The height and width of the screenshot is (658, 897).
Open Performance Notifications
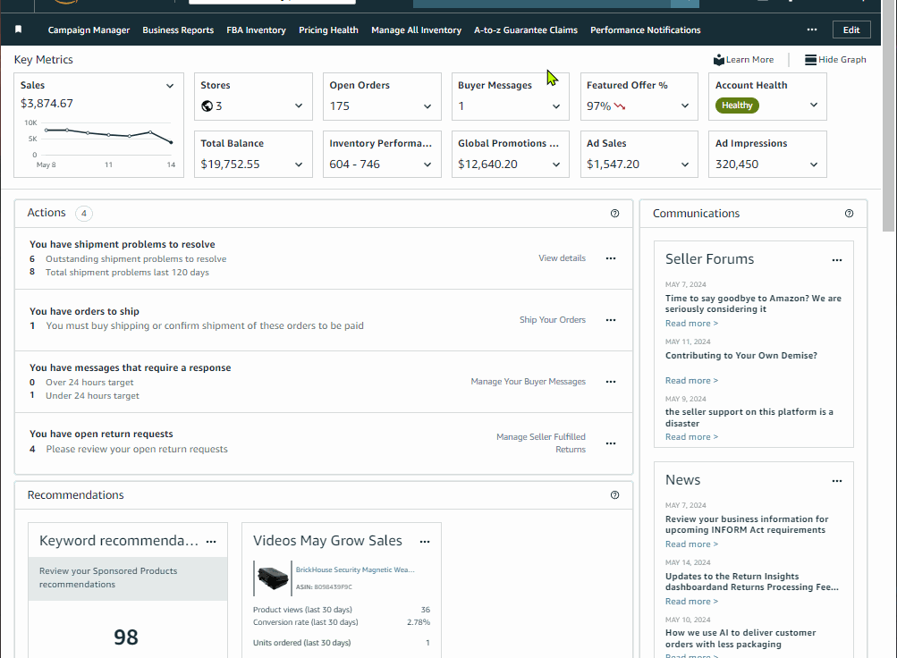point(646,30)
